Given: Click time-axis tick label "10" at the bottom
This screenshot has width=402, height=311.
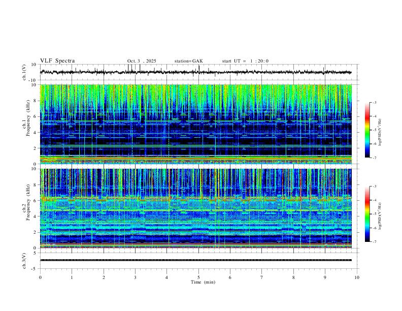Looking at the screenshot, I should [357, 277].
